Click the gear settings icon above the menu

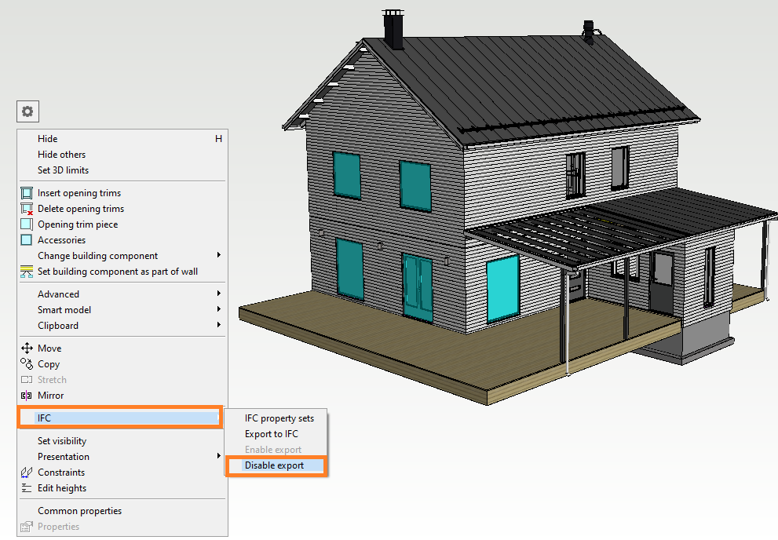[27, 111]
